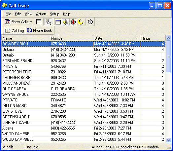Click the red record target icon
This screenshot has width=173, height=151.
pos(73,22)
